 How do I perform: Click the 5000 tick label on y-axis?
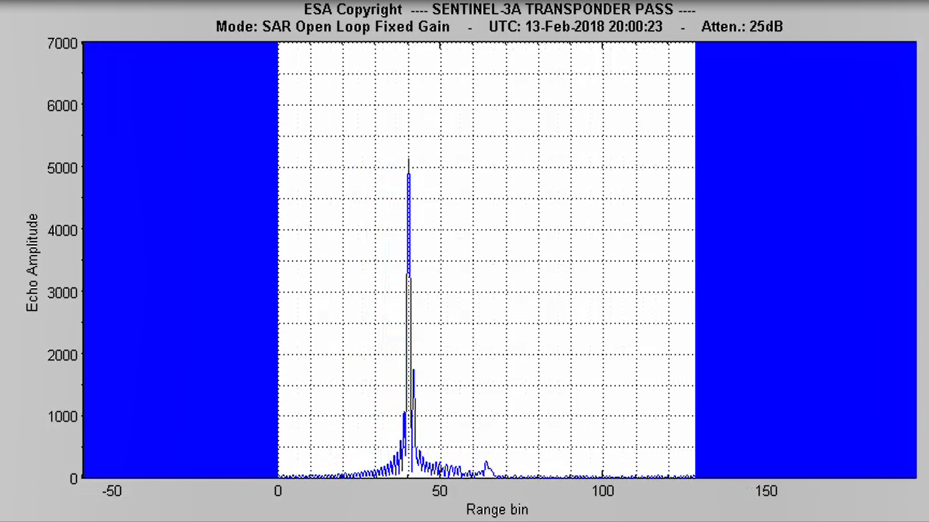pos(62,168)
